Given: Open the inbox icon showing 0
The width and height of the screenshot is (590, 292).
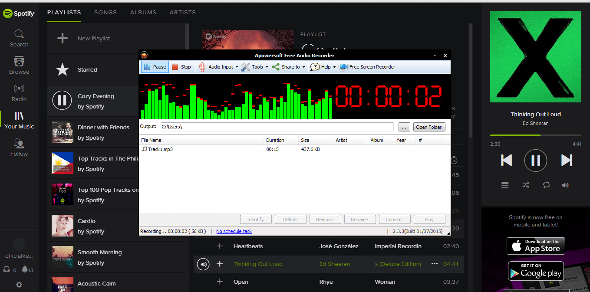Looking at the screenshot, I should [7, 269].
